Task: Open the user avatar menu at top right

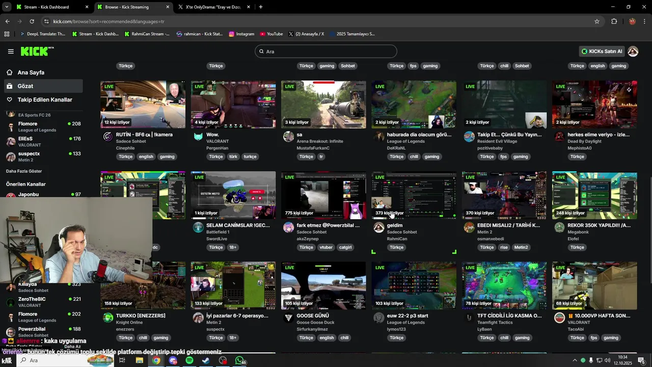Action: [633, 51]
